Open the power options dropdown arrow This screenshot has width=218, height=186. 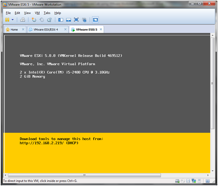point(13,20)
